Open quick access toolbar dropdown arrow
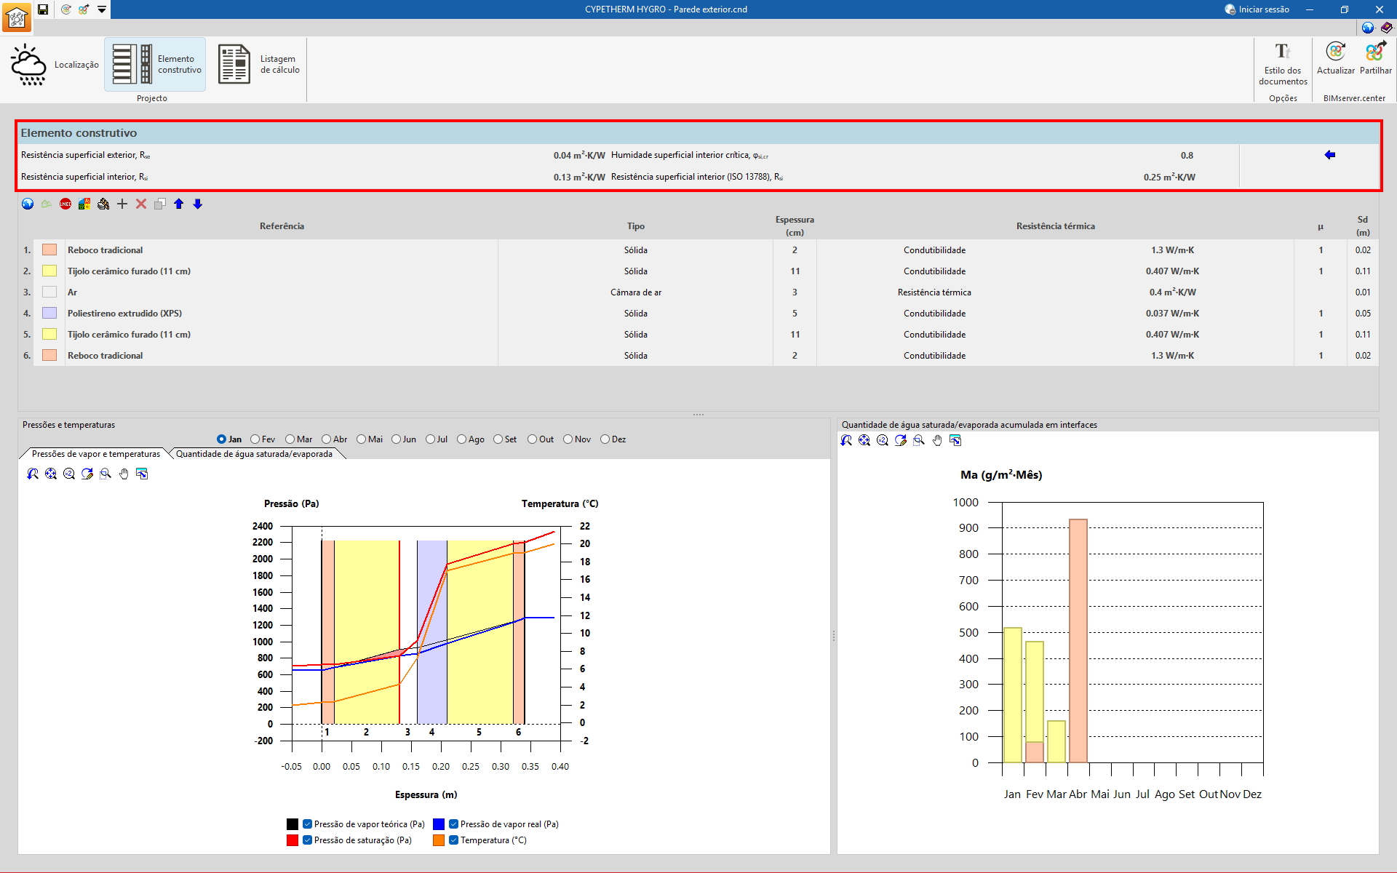Screen dimensions: 1397x873 pyautogui.click(x=102, y=9)
